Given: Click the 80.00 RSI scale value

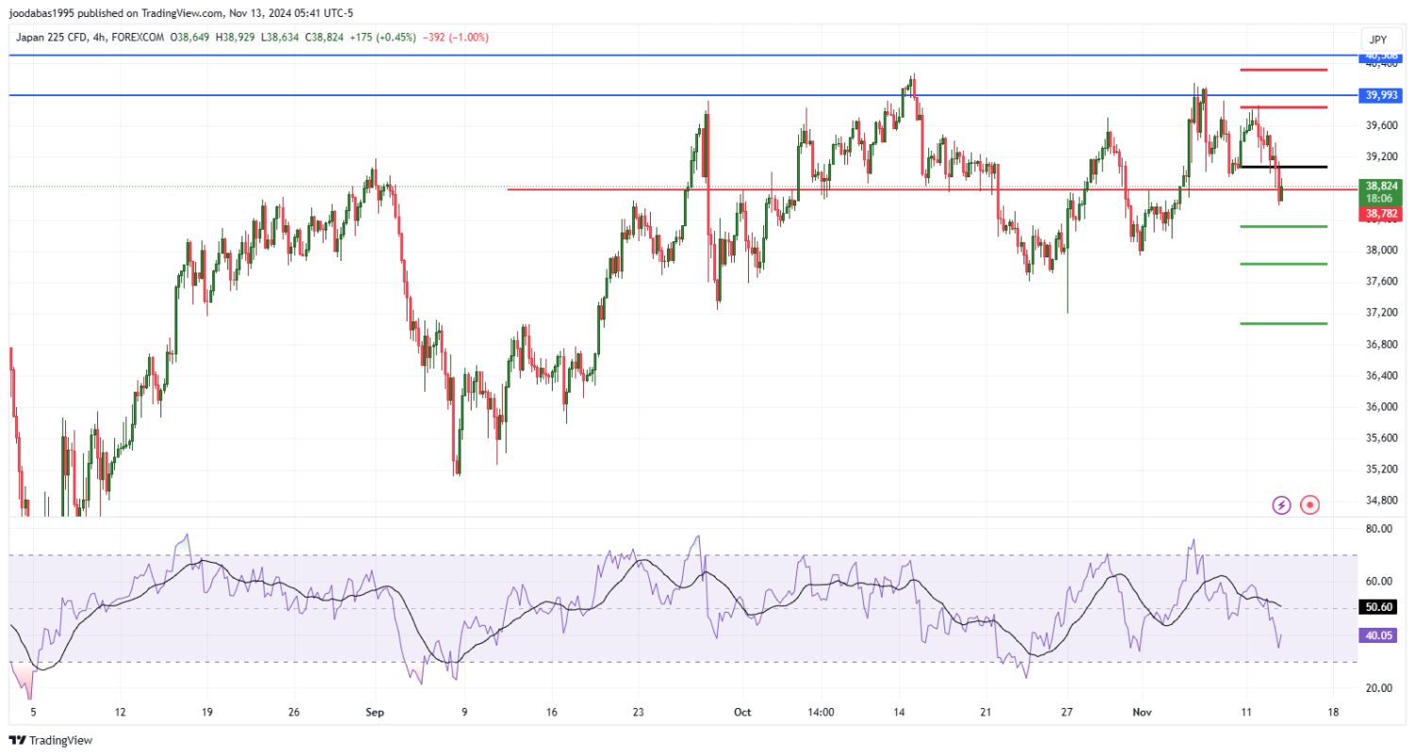Looking at the screenshot, I should point(1379,529).
